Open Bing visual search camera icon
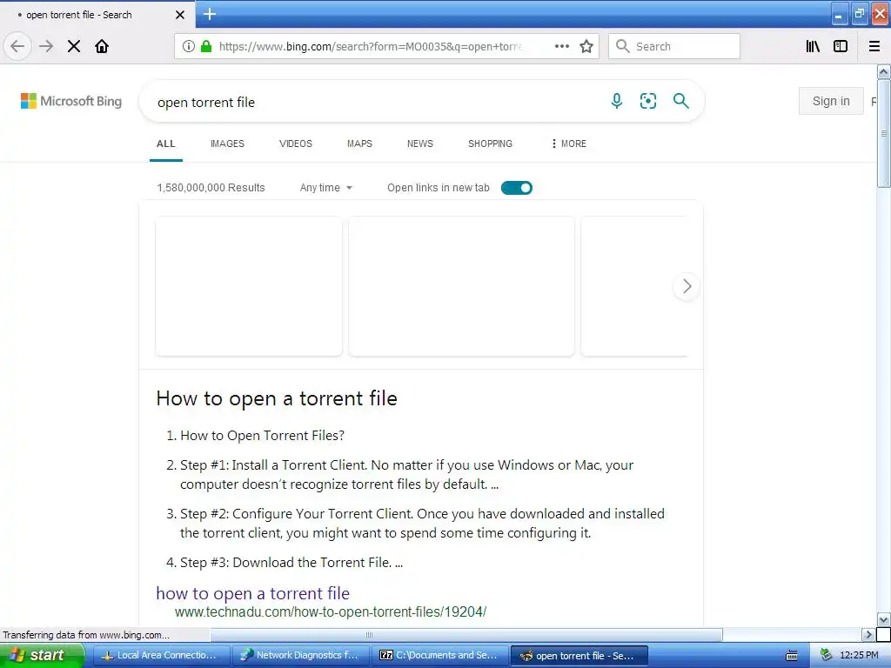 click(647, 101)
